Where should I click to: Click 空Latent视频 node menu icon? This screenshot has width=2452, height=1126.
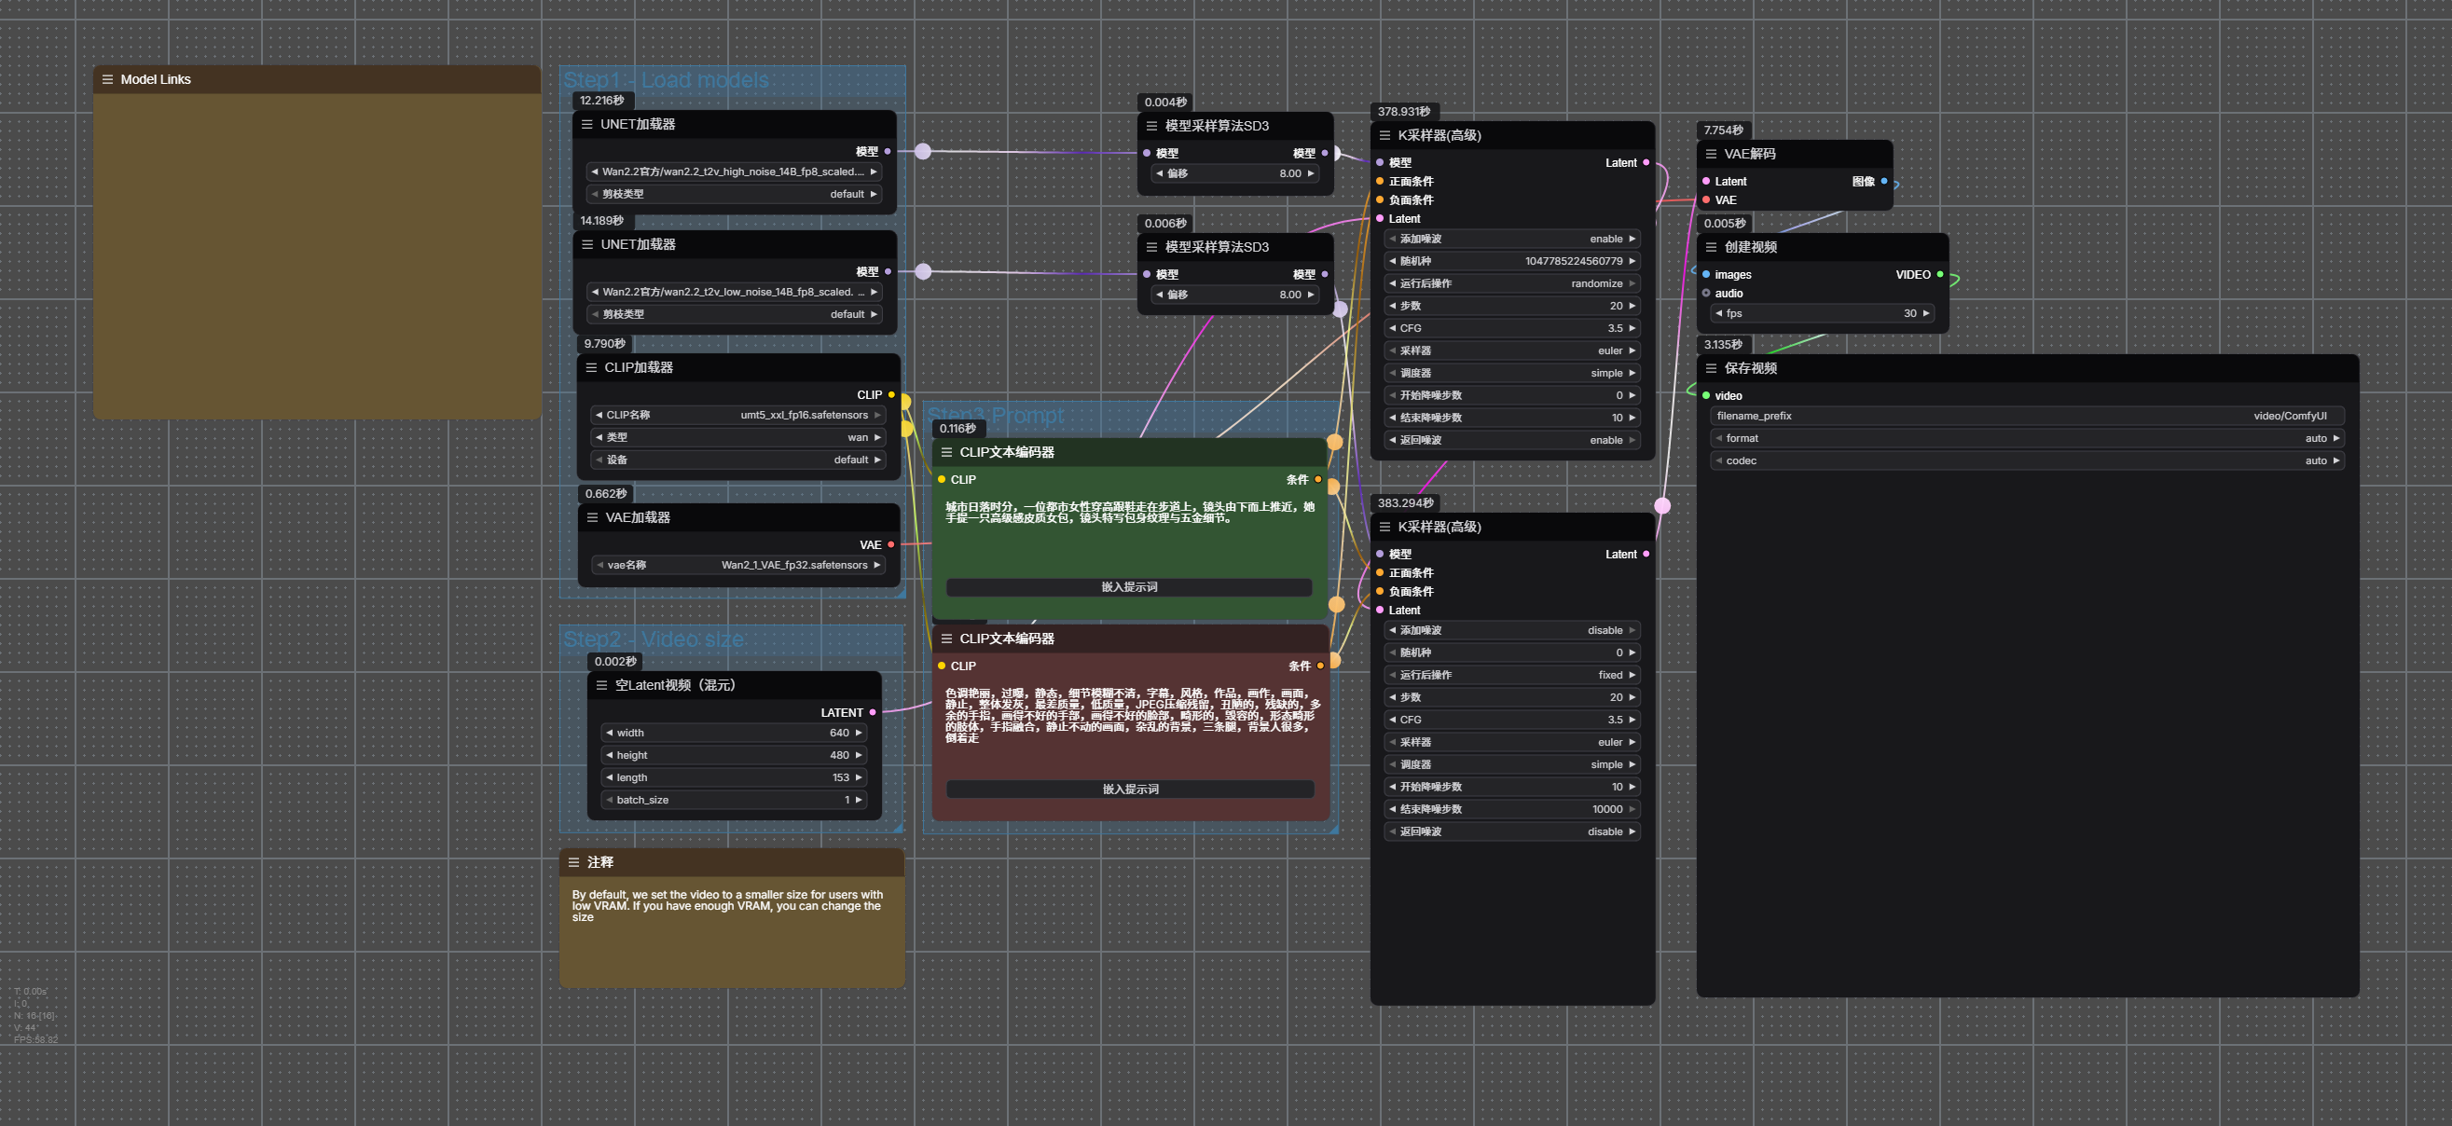601,685
